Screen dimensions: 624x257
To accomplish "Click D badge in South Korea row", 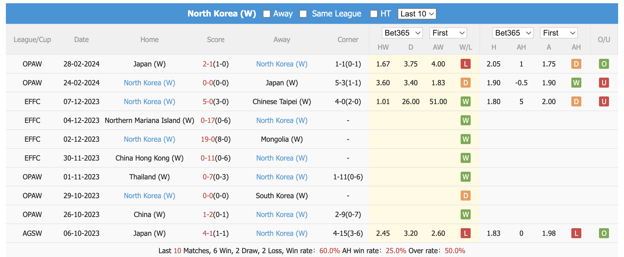I will (x=466, y=196).
